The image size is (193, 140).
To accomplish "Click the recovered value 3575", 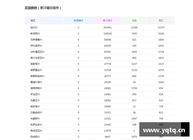I will [134, 137].
